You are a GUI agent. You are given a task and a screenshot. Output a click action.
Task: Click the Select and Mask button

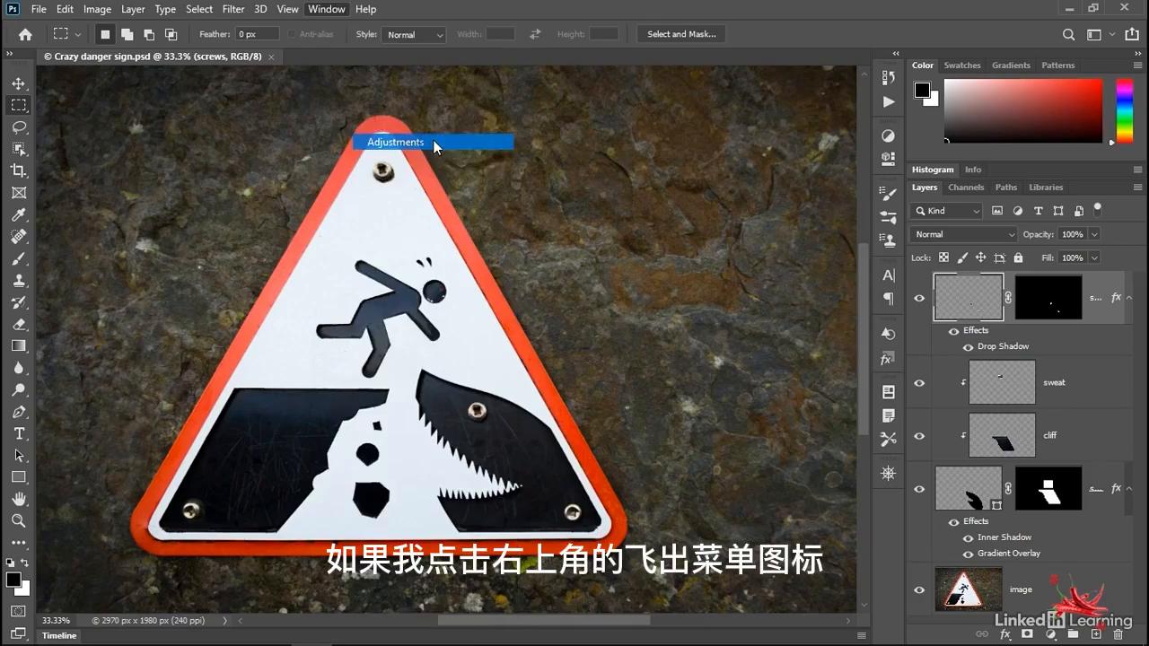[681, 34]
